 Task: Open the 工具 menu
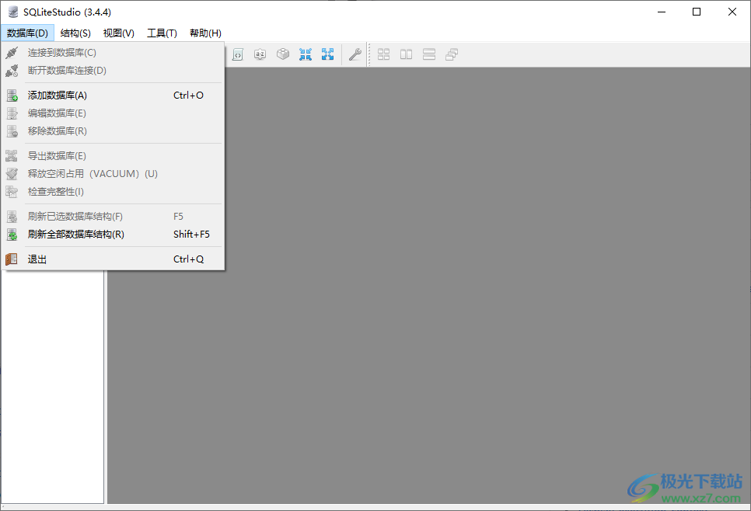coord(162,33)
